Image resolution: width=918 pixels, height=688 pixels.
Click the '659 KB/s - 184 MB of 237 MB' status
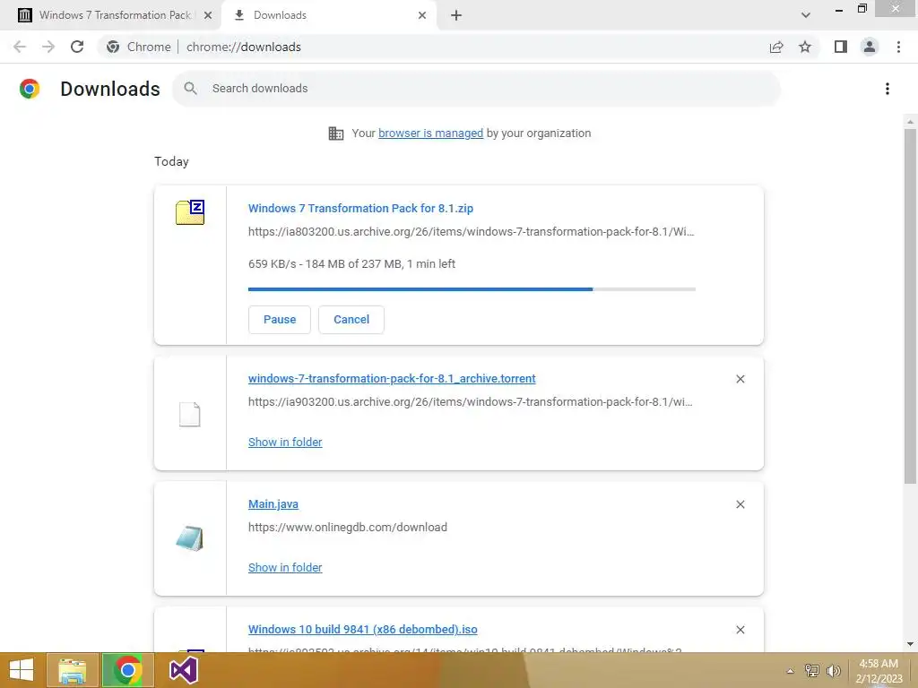coord(351,264)
